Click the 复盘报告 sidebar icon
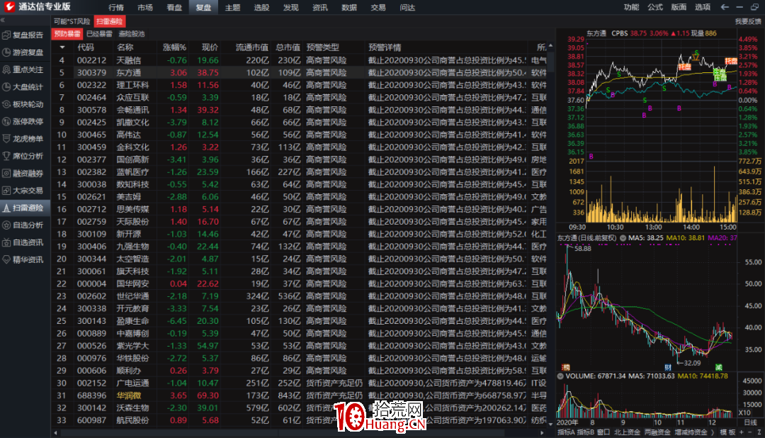The image size is (765, 438). pyautogui.click(x=6, y=35)
